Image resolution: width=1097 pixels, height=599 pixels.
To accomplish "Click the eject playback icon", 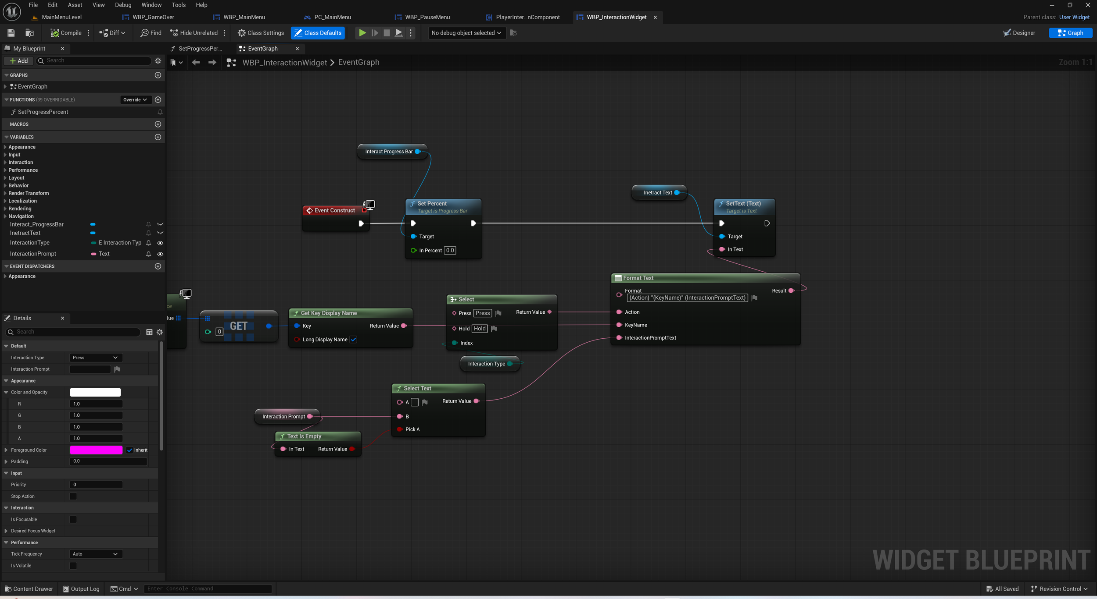I will click(x=398, y=33).
